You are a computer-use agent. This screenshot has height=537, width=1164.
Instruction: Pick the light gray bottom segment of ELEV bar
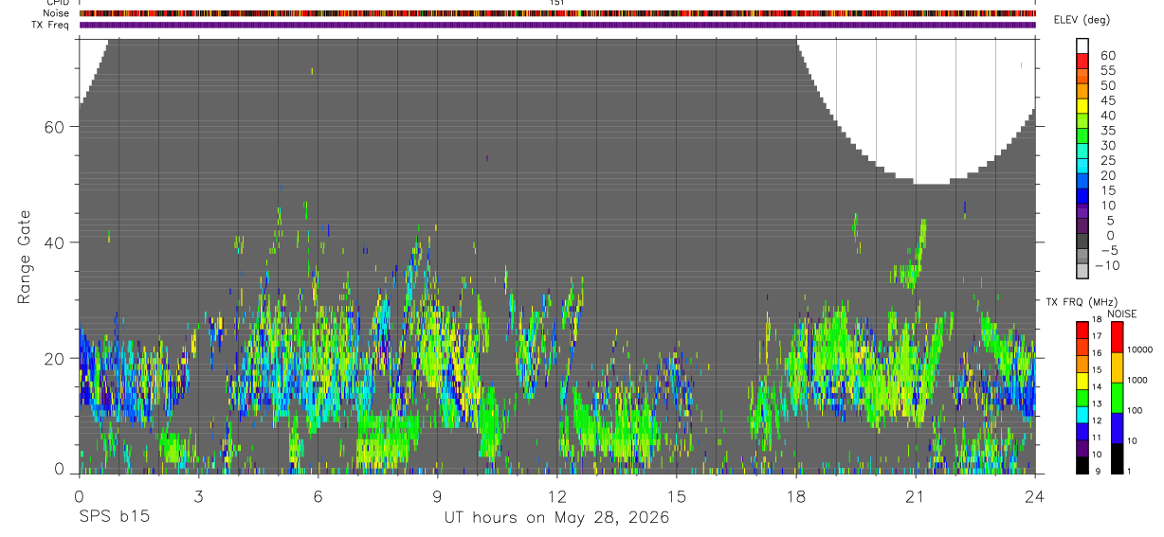1082,271
